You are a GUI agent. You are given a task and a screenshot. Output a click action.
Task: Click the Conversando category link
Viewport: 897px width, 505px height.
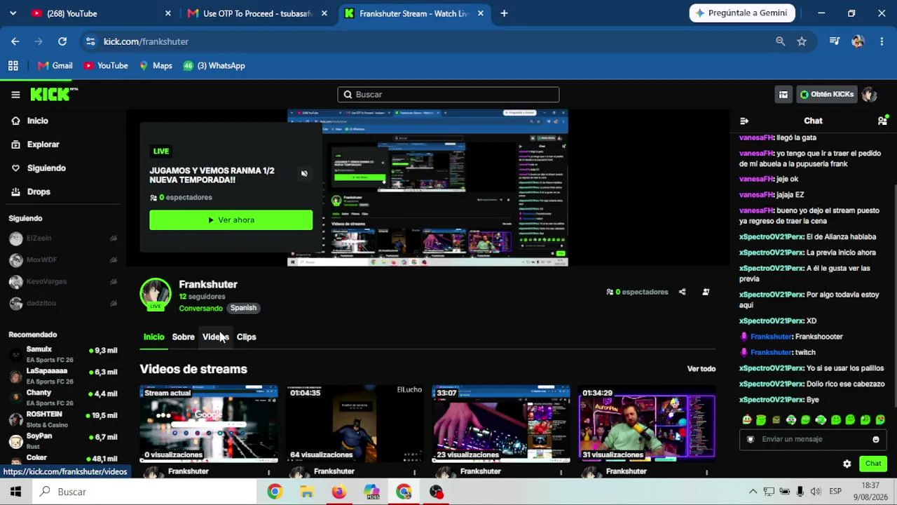click(x=200, y=309)
